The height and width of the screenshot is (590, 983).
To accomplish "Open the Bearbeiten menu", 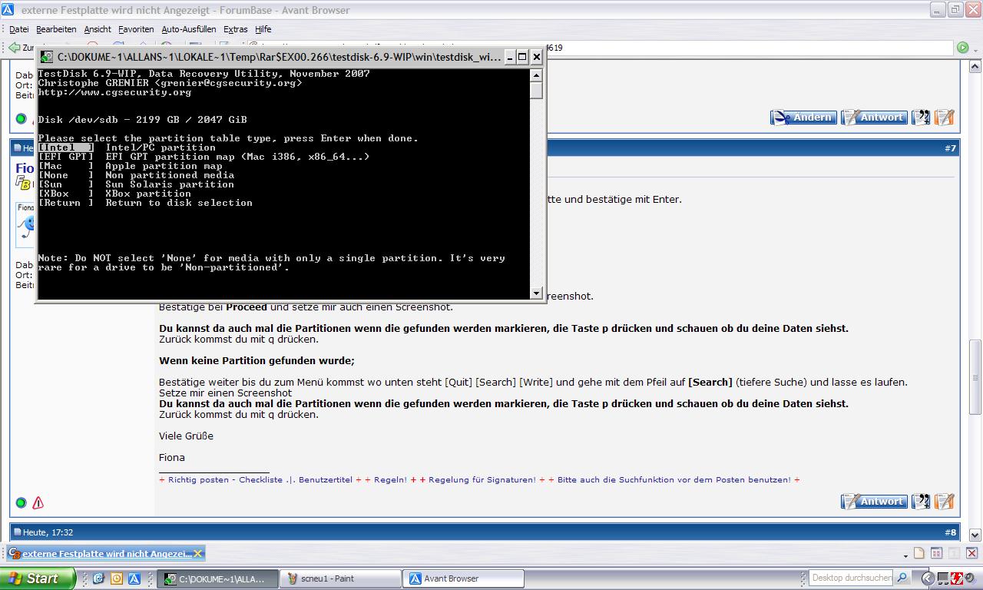I will (x=56, y=29).
